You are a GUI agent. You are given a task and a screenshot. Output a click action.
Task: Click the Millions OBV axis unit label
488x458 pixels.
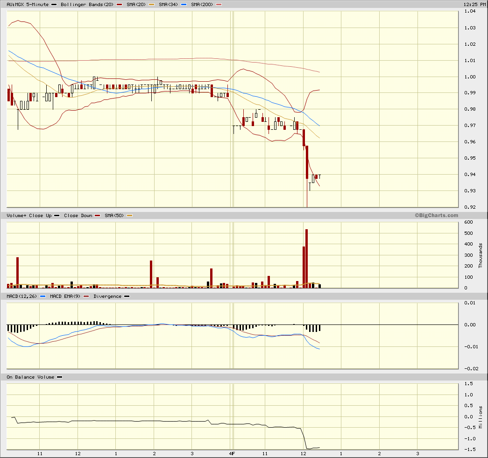click(480, 417)
